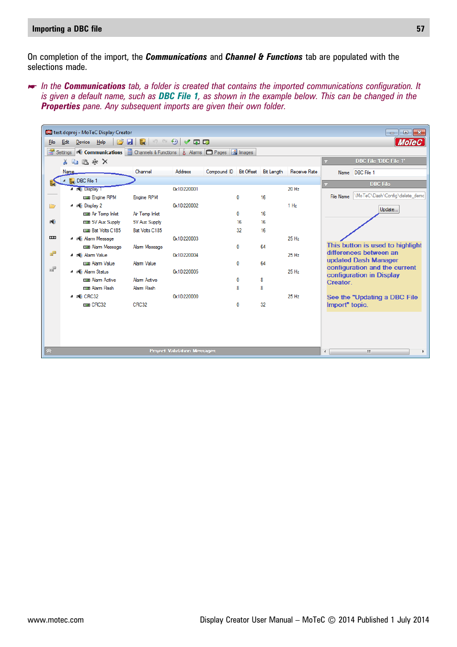Collapse the CRC32 message node

(72, 296)
